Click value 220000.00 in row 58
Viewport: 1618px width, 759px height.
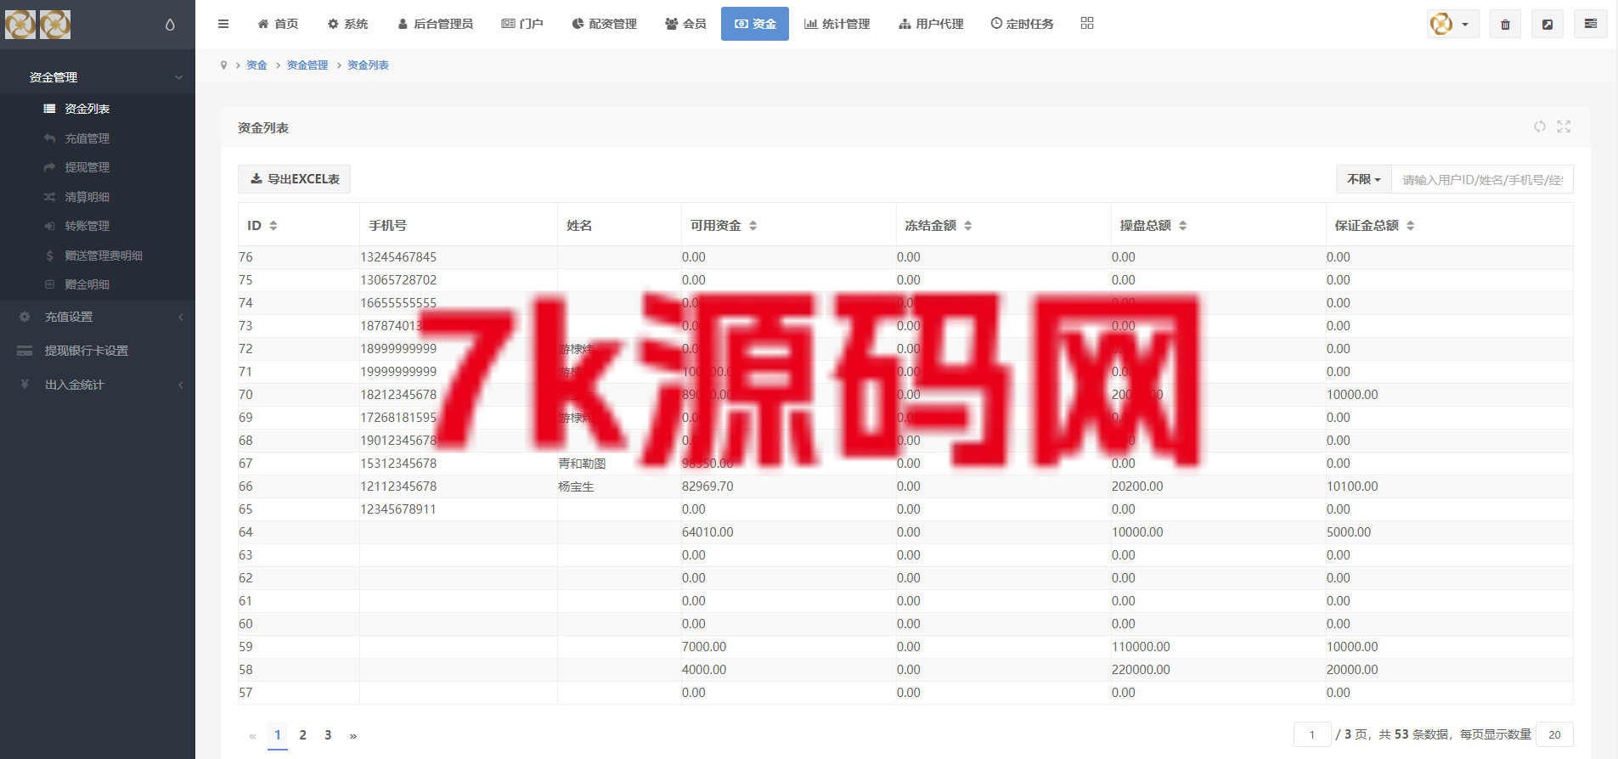pyautogui.click(x=1141, y=670)
